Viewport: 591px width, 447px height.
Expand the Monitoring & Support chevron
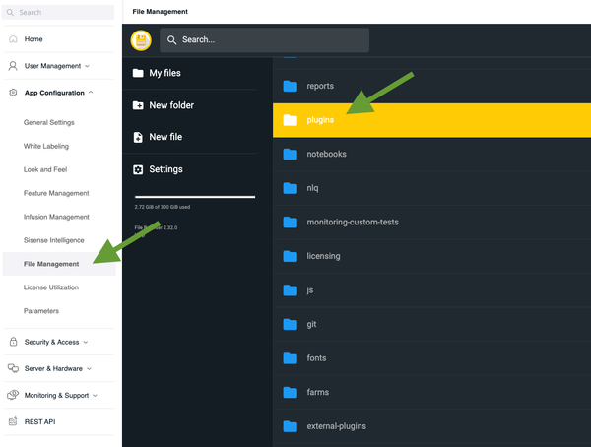pyautogui.click(x=95, y=396)
